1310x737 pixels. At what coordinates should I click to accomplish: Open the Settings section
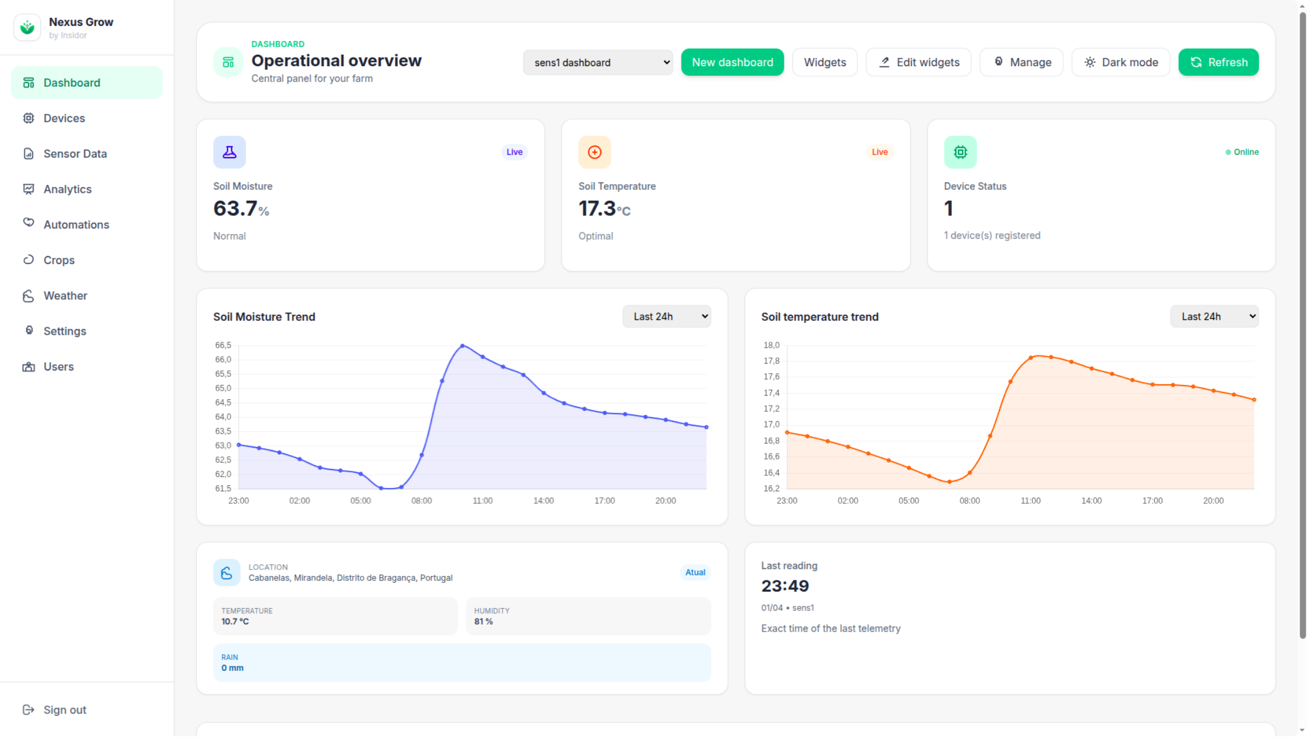(64, 331)
